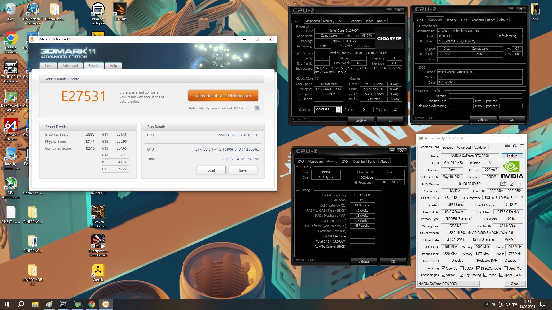Take a GPU-Z screenshot with camera icon

click(507, 146)
